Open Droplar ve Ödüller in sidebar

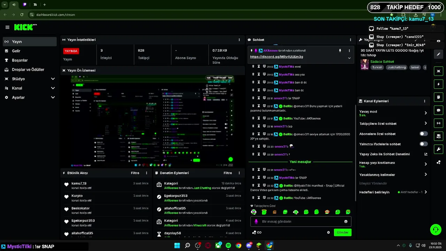[30, 69]
